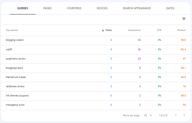Sort by Impressions column header
This screenshot has height=123, width=192.
pyautogui.click(x=134, y=30)
